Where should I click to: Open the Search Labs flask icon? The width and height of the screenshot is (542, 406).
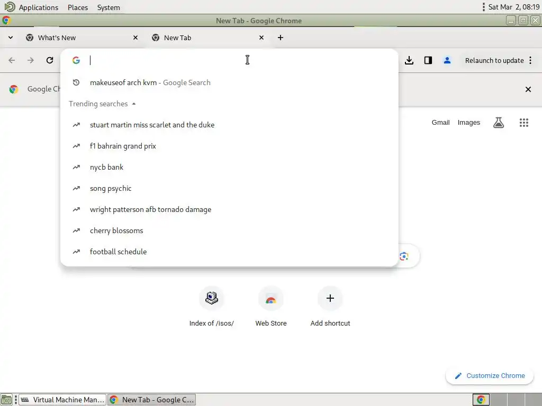(499, 123)
